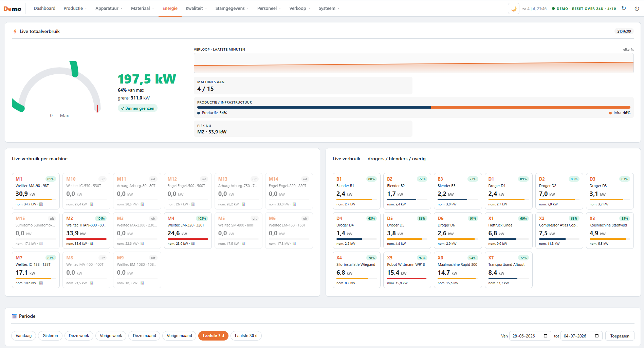Screen dimensions: 644x348
Task: Open the X2 Compressor Atlas card
Action: (x=559, y=230)
